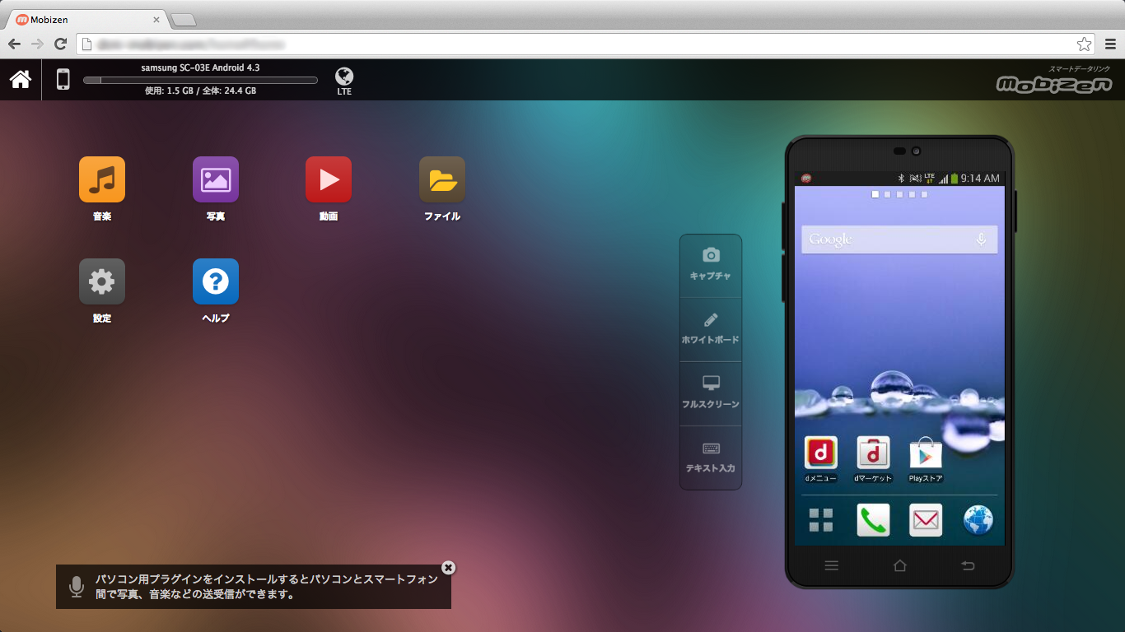Click the キャプチャ capture camera button

pyautogui.click(x=711, y=266)
